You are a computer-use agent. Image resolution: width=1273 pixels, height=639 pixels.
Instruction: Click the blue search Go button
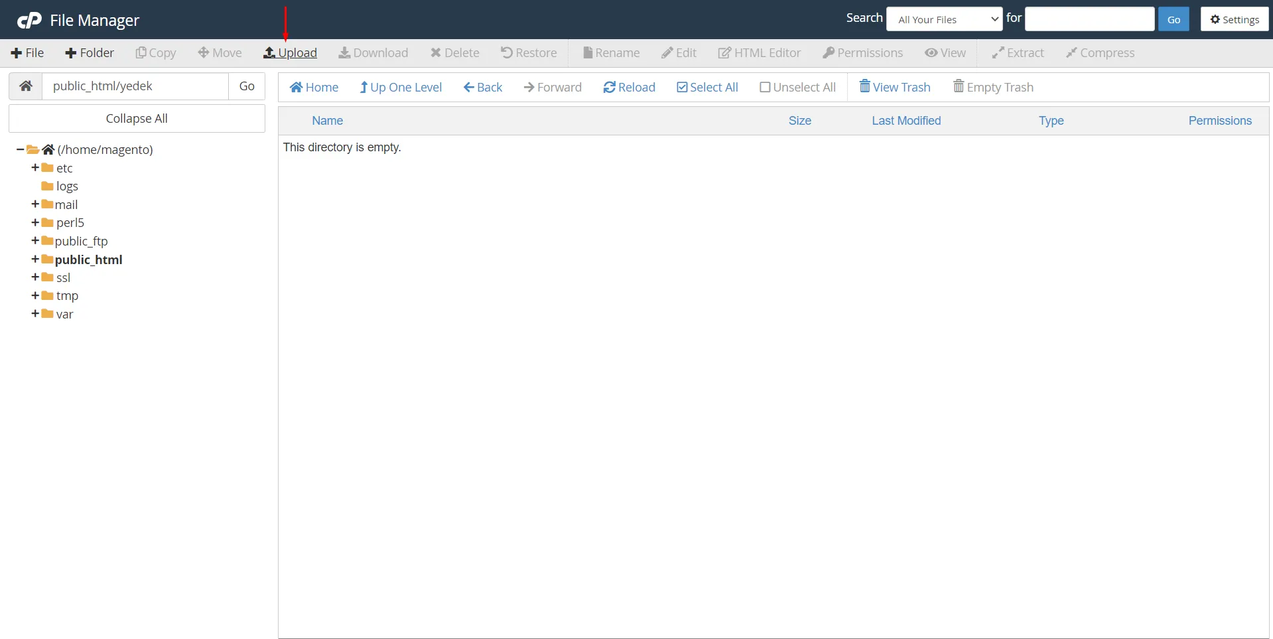1173,20
